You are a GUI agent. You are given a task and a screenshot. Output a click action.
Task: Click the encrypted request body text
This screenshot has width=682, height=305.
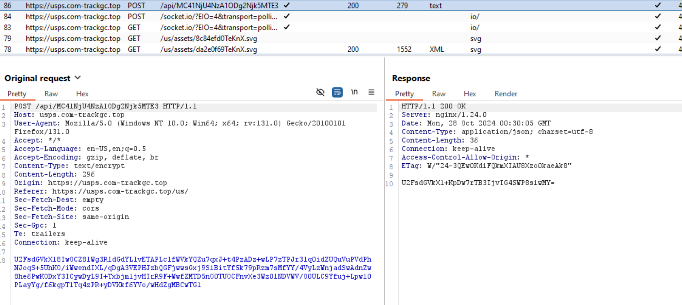192,272
